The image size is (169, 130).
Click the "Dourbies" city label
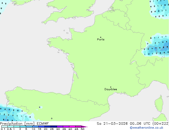click(x=111, y=89)
